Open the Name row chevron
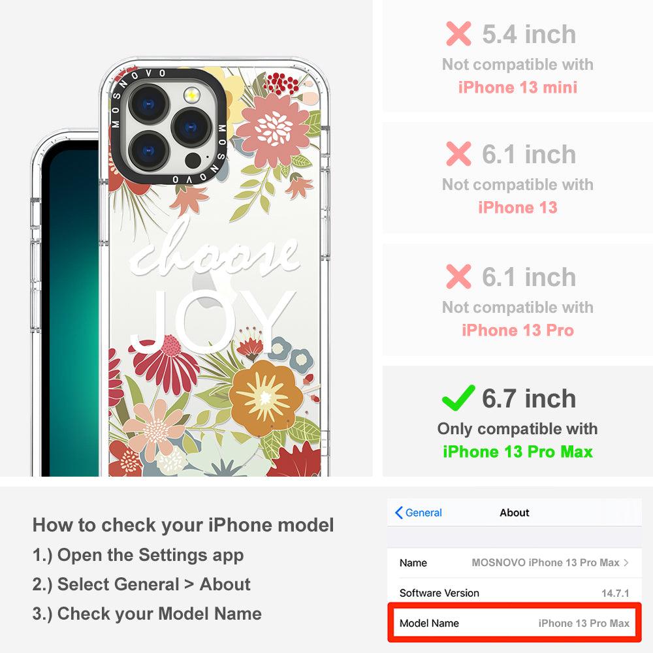 pos(626,563)
